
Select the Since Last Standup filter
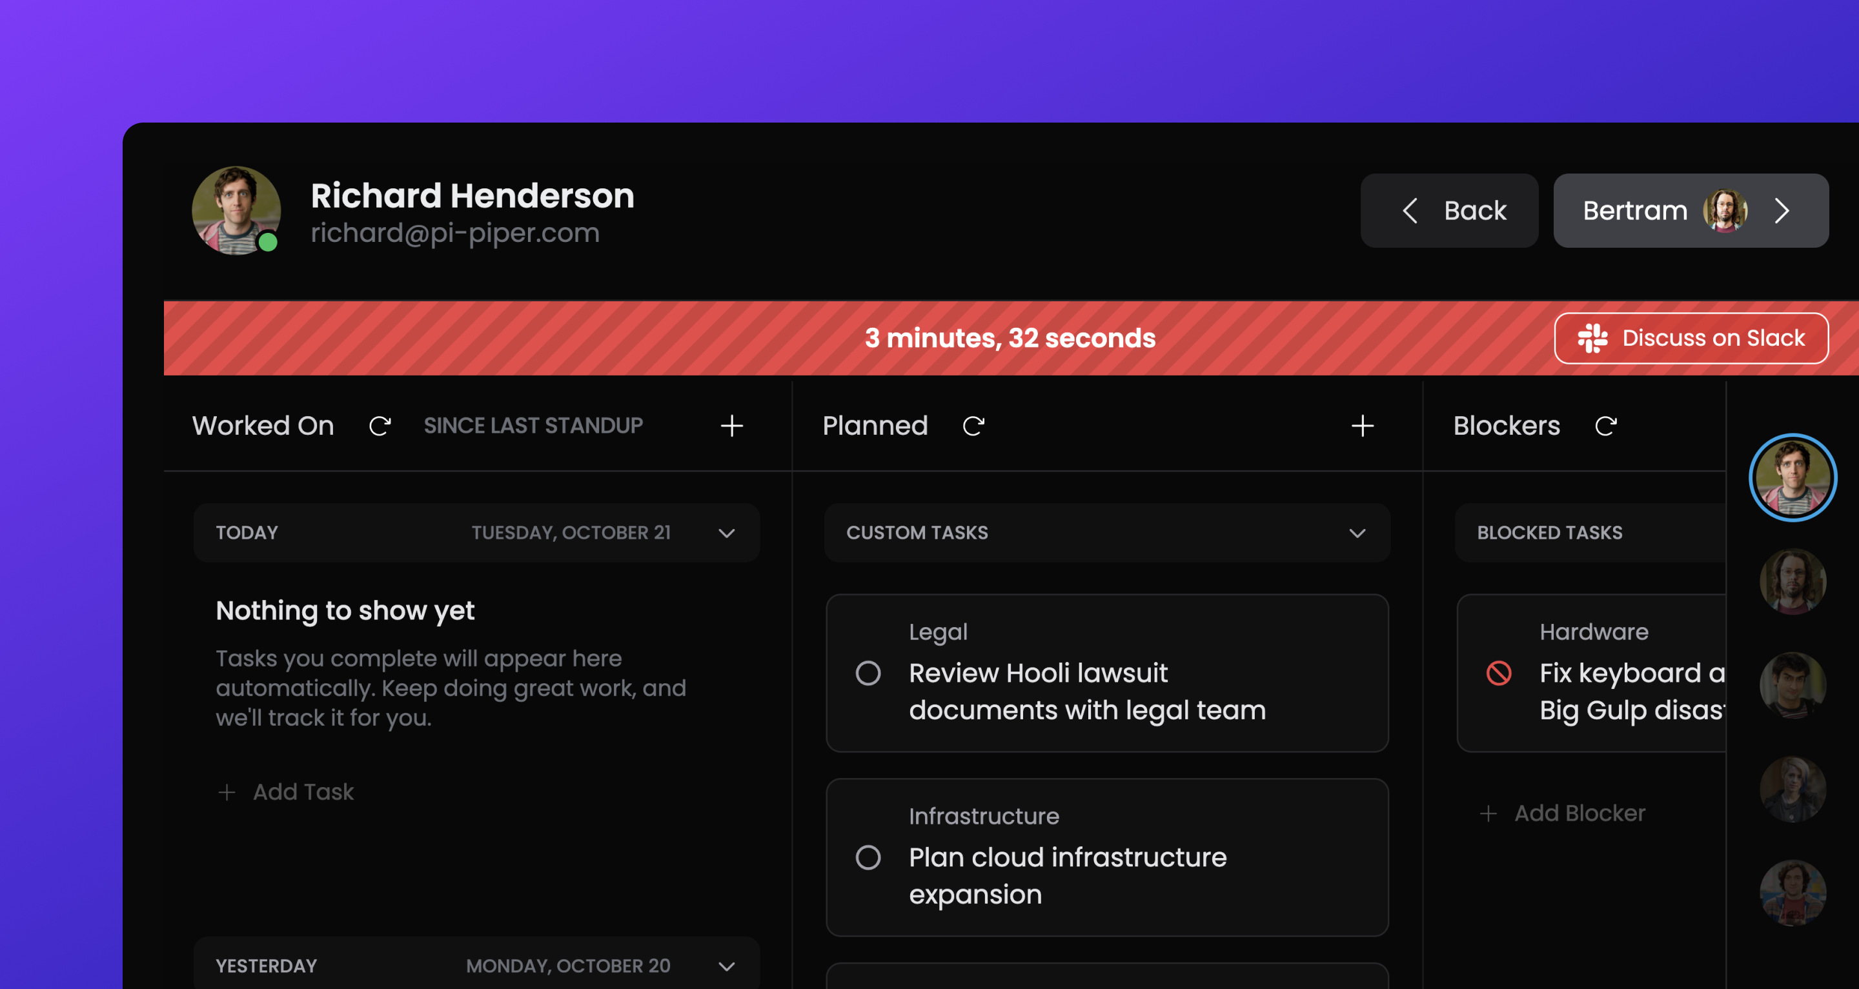click(x=533, y=426)
